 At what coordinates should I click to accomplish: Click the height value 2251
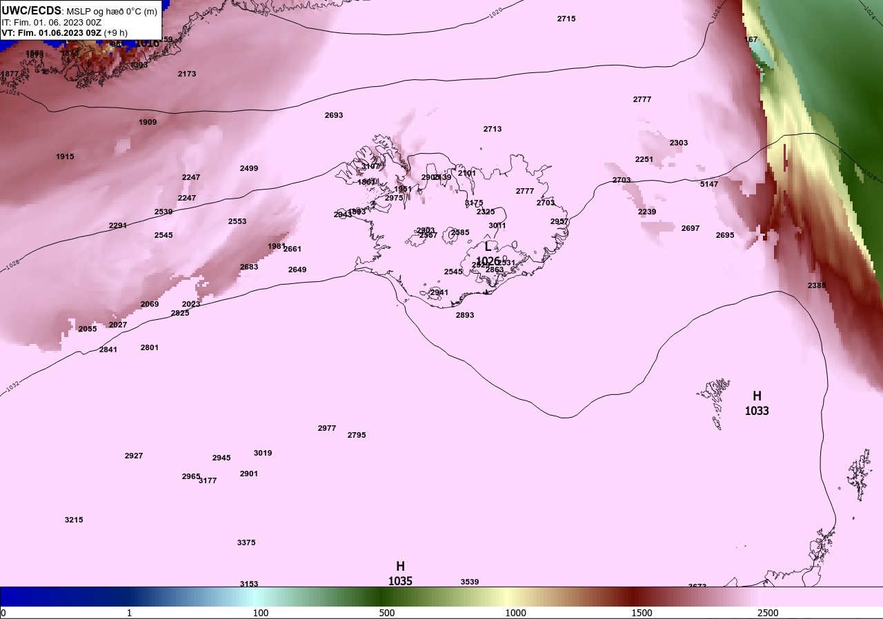coord(644,159)
